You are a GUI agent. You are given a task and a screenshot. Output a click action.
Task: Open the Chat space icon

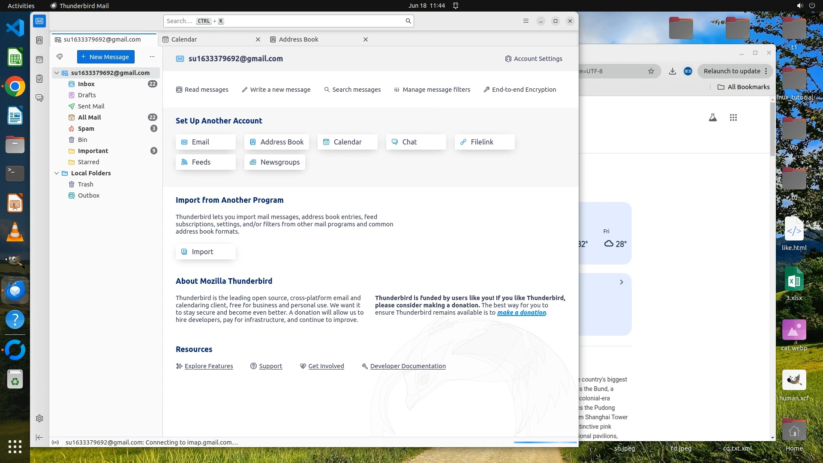coord(39,98)
